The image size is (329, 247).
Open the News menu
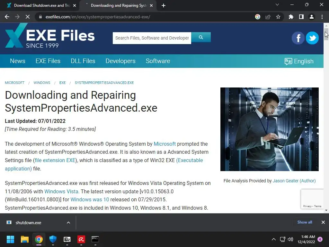point(18,61)
